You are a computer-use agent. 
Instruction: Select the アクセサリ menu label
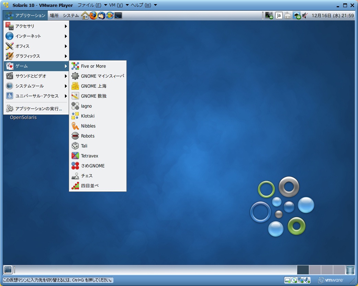pyautogui.click(x=25, y=26)
